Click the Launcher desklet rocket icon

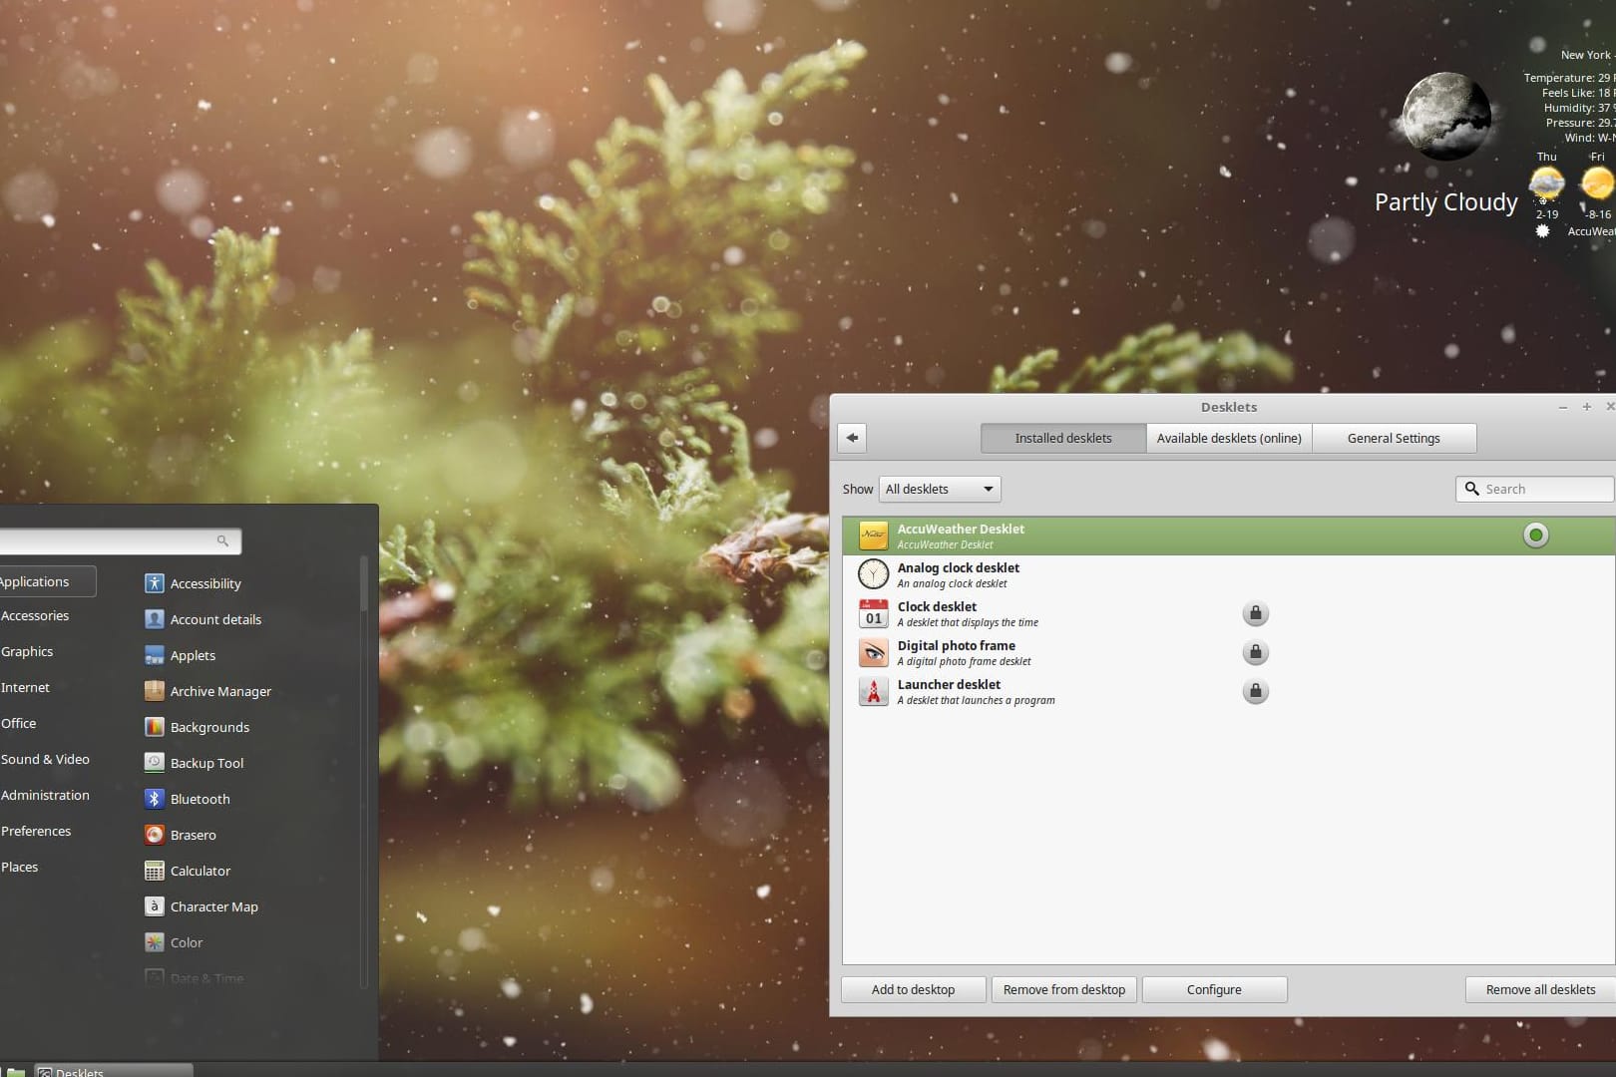[x=873, y=691]
